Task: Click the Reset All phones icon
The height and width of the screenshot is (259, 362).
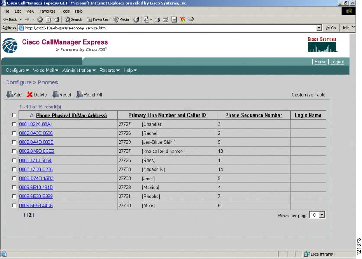Action: (x=80, y=94)
